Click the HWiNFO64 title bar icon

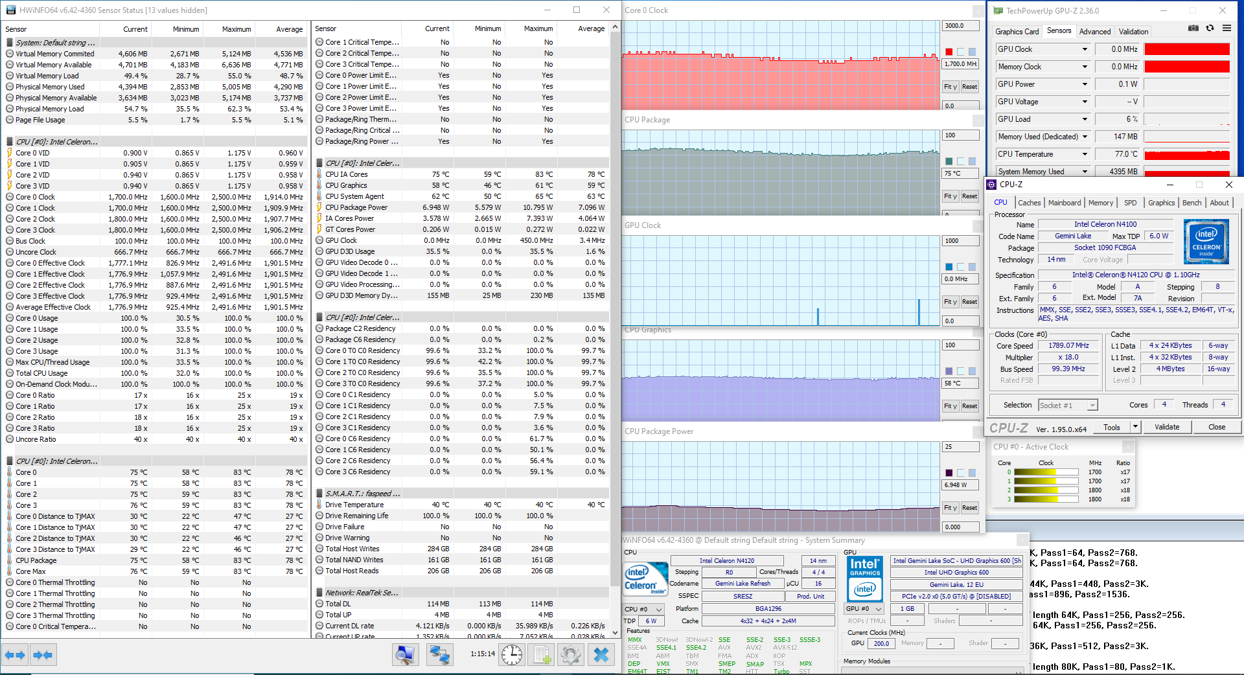pyautogui.click(x=10, y=10)
